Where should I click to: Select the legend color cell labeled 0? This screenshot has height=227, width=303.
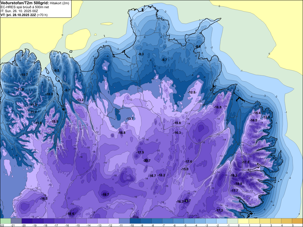coord(244,221)
